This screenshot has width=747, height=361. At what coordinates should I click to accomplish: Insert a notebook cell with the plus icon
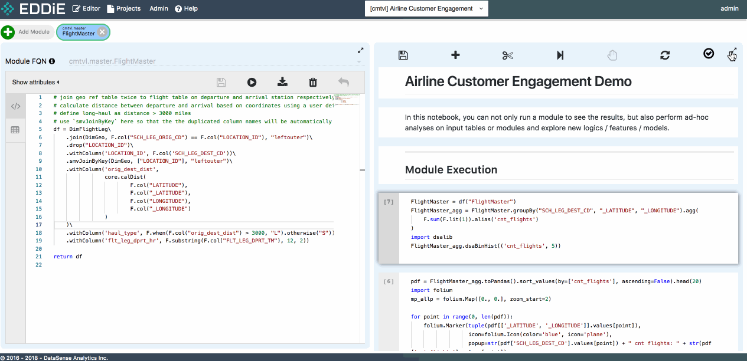click(455, 55)
